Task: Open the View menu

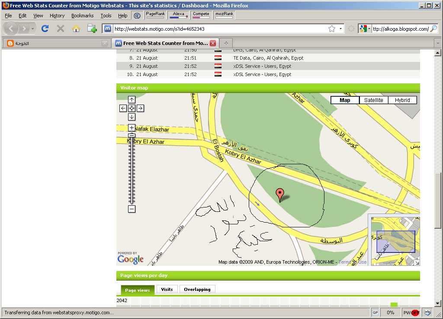Action: coord(38,16)
